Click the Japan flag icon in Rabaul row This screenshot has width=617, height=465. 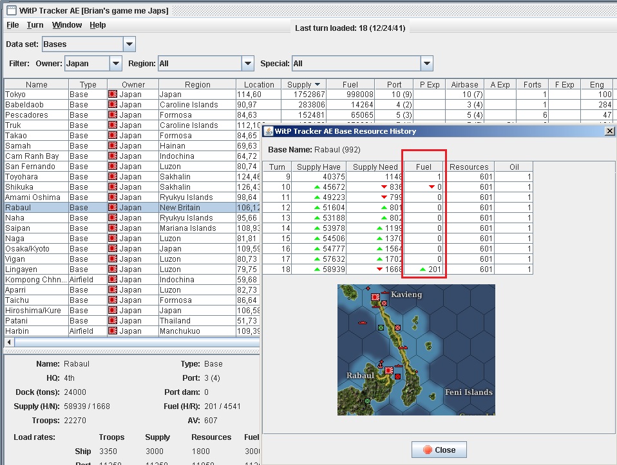pos(113,208)
